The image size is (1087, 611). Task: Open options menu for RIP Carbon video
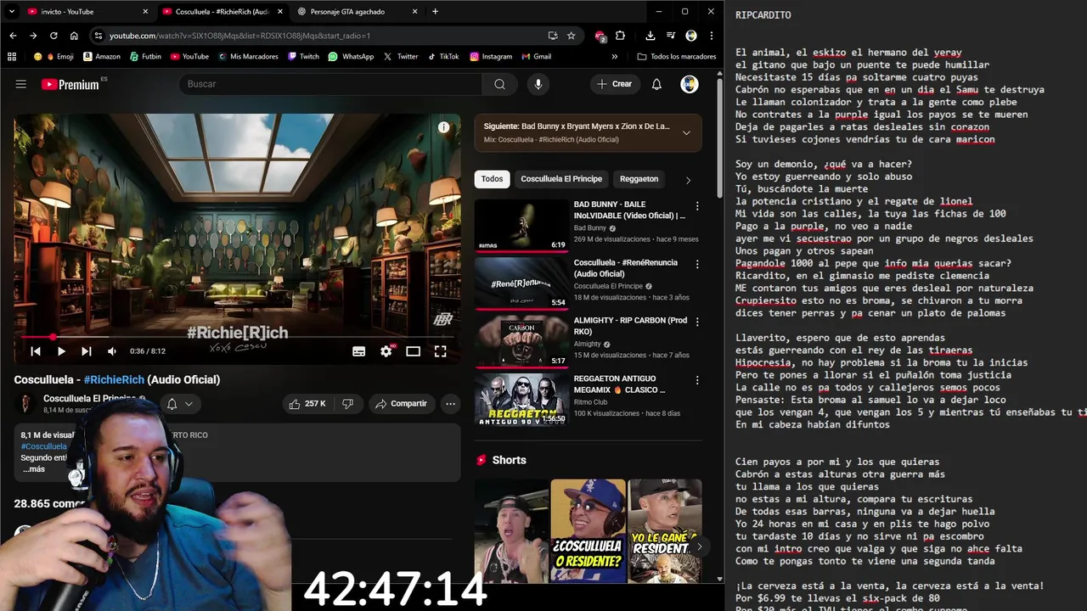click(x=697, y=322)
